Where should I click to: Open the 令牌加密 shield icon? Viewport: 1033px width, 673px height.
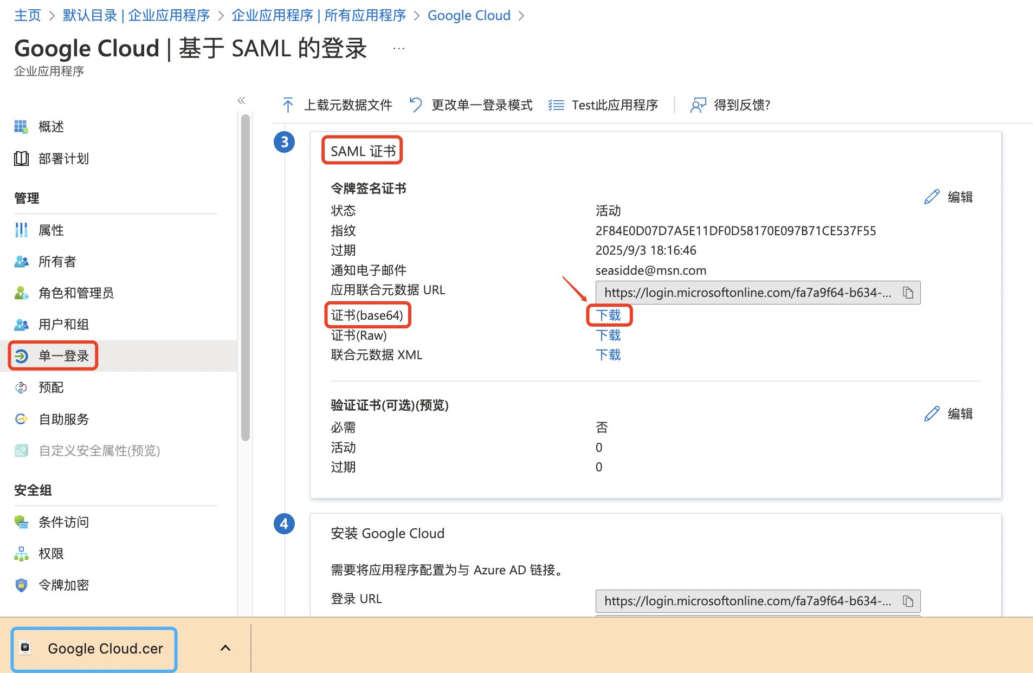pyautogui.click(x=21, y=585)
